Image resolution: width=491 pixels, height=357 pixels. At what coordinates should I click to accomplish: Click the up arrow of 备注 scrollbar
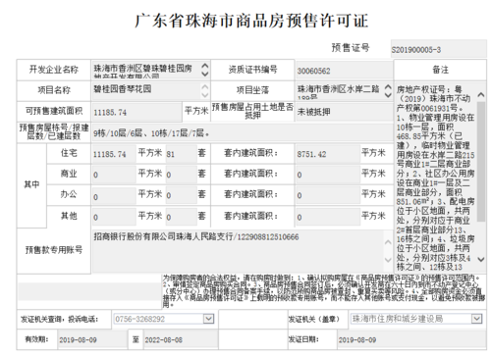(481, 95)
